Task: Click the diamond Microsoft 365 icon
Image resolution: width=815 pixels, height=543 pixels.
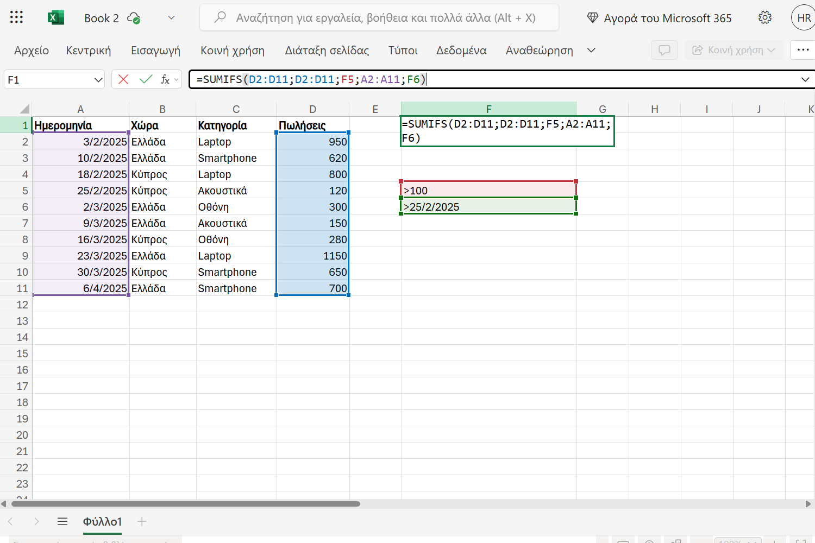Action: (593, 18)
